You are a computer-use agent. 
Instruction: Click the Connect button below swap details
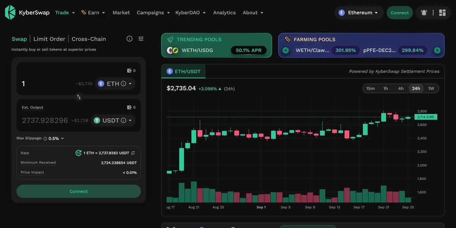pyautogui.click(x=79, y=192)
